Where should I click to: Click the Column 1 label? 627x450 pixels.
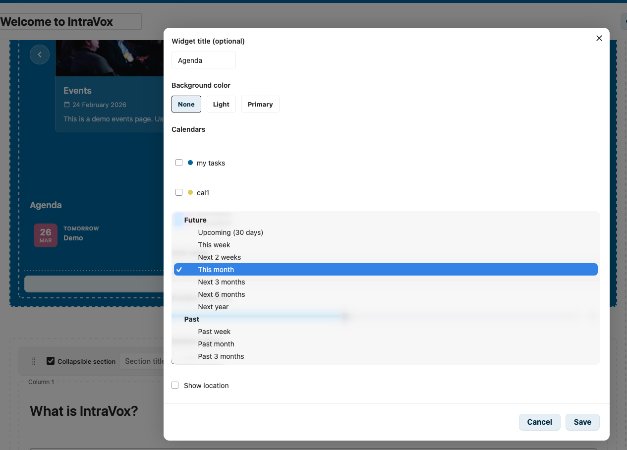click(x=41, y=382)
